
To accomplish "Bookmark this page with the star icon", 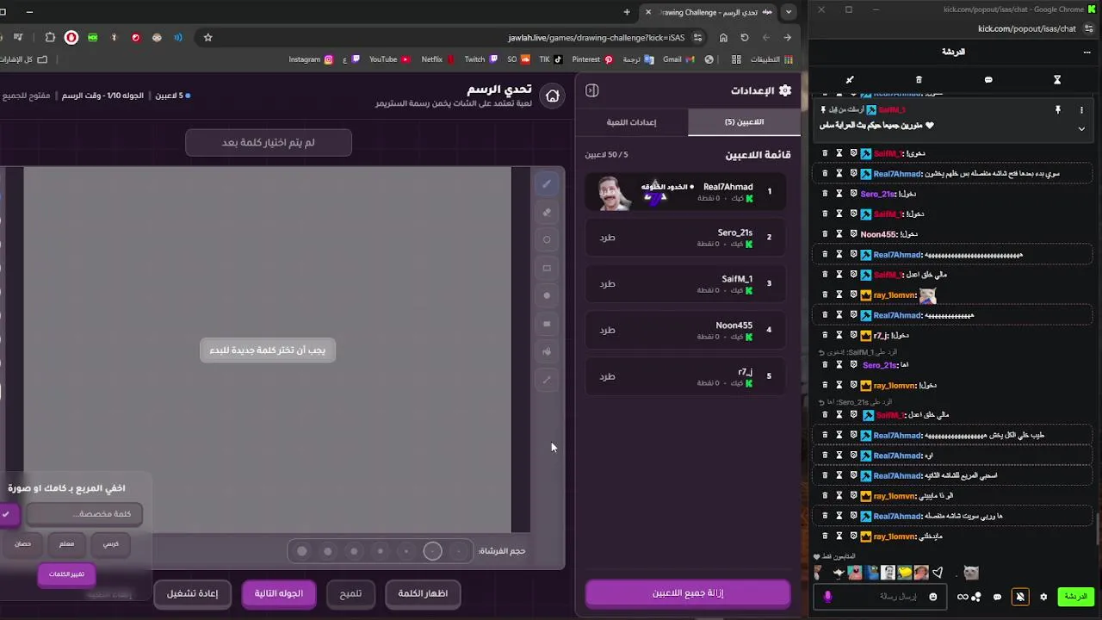I will click(207, 37).
